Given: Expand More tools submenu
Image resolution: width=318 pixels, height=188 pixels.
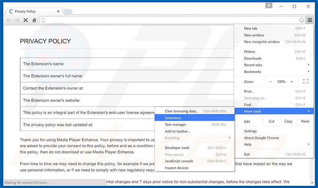Looking at the screenshot, I should coord(274,111).
